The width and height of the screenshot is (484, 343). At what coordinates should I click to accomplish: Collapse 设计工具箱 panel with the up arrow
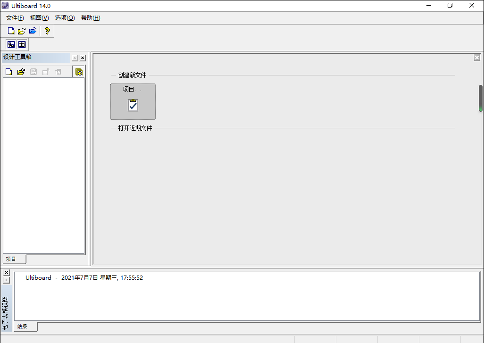[75, 58]
